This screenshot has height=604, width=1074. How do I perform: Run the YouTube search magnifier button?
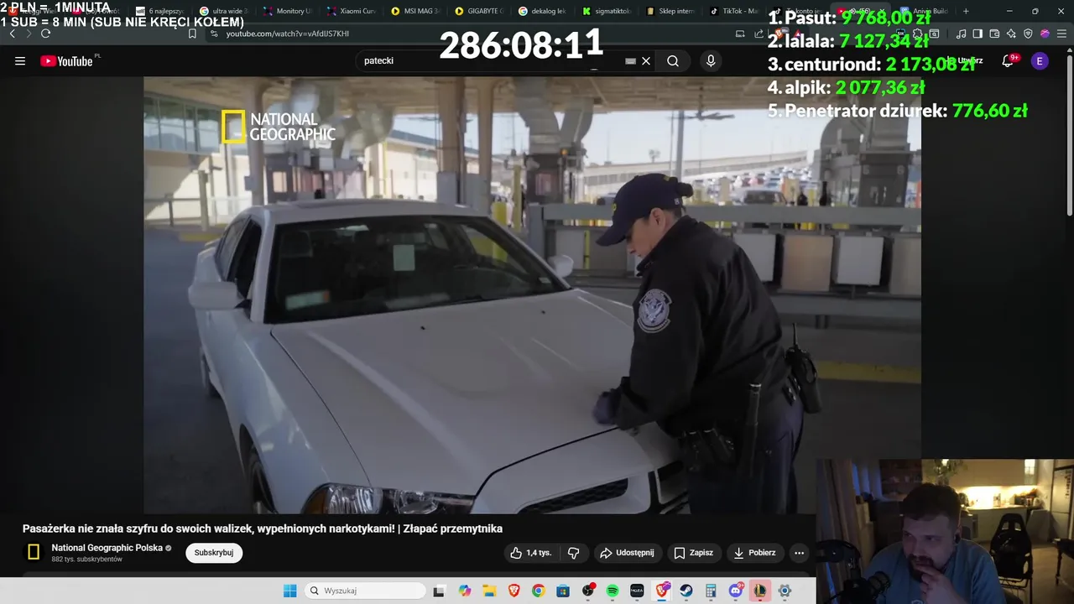[673, 60]
